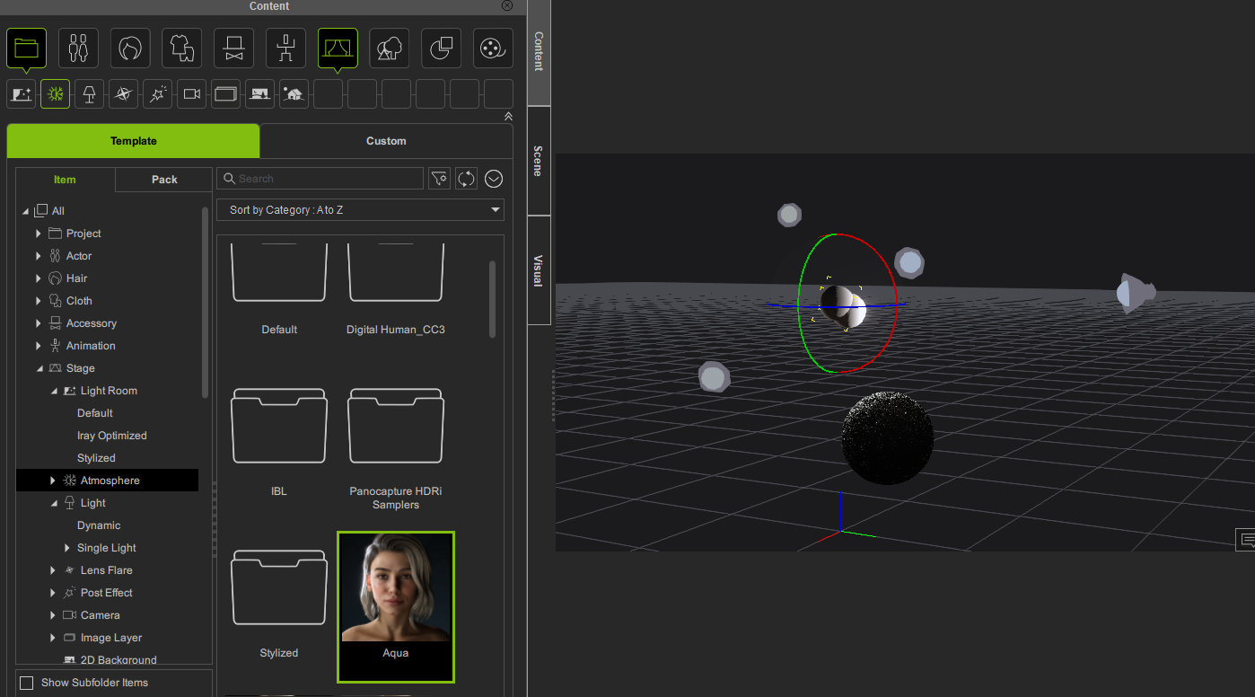Click the category tree vertical scrollbar
The image size is (1255, 697).
pos(206,302)
